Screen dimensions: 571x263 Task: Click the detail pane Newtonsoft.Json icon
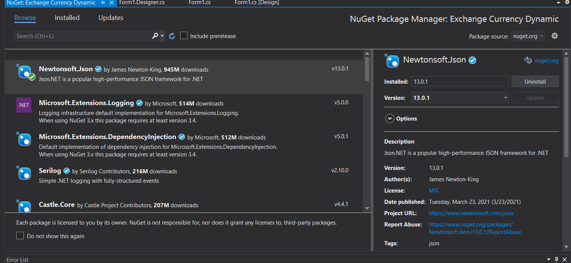[x=392, y=61]
